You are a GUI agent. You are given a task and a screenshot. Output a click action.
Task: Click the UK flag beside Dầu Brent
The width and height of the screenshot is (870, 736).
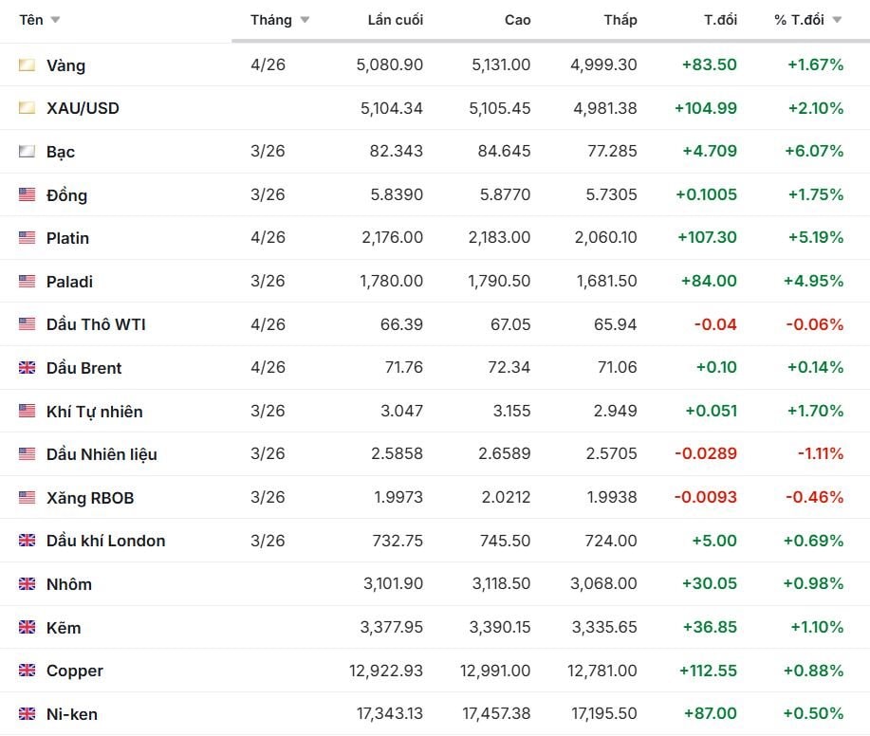[27, 368]
